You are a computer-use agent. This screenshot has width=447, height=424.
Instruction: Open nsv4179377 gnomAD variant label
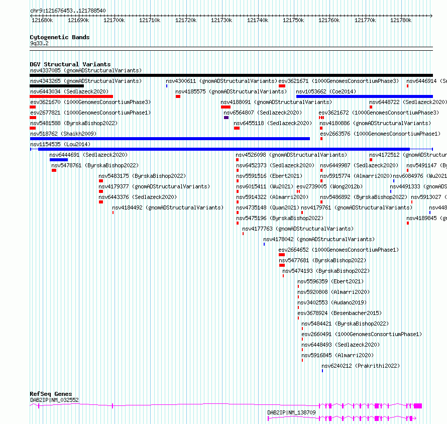pyautogui.click(x=154, y=186)
